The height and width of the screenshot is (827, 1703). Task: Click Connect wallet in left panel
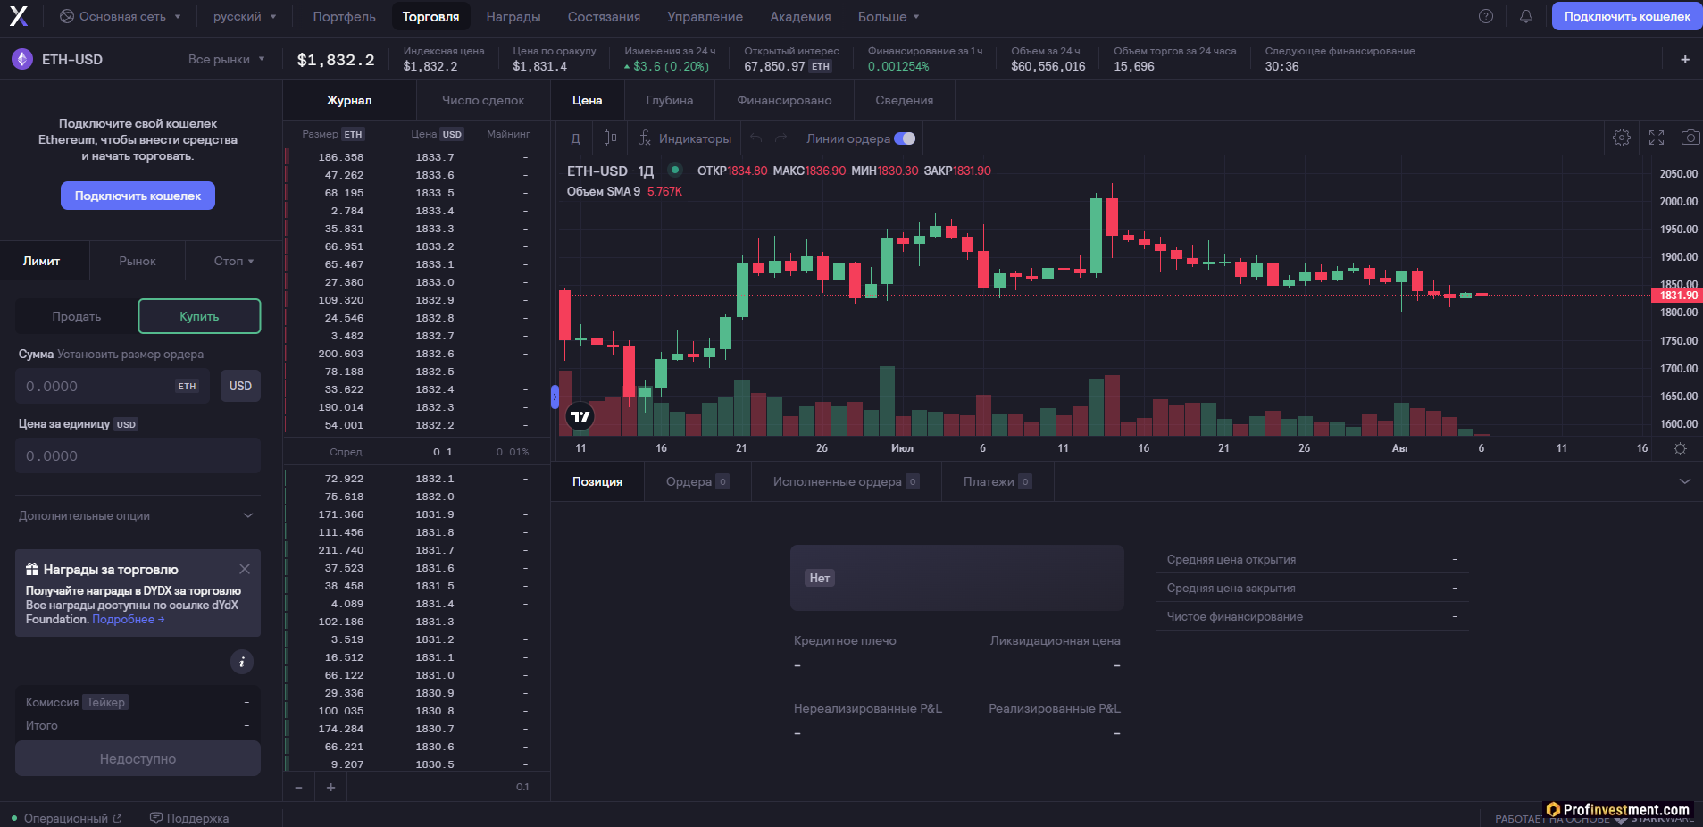(138, 196)
